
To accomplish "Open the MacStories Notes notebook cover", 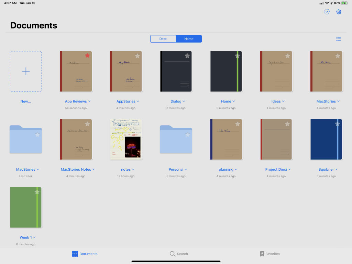I will coord(76,139).
